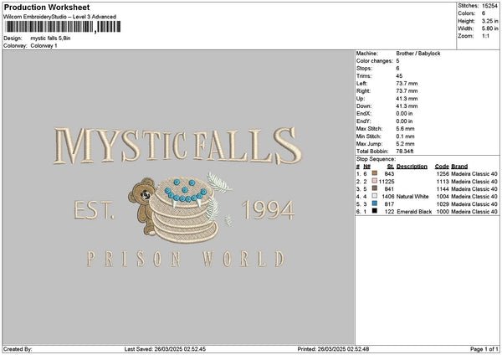502x355 pixels.
Task: Click the Max Stitch value '5.6 mm'
Action: [405, 129]
